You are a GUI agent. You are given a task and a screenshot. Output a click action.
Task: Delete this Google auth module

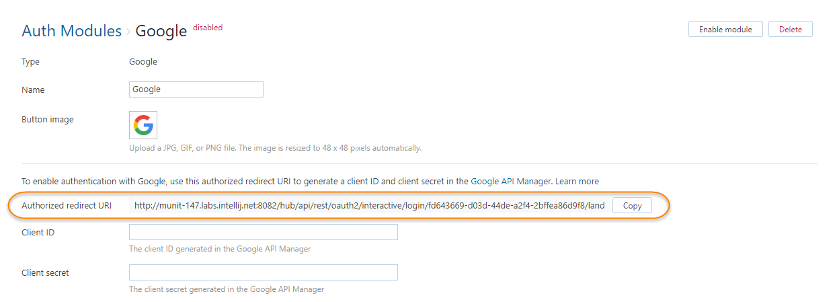(x=790, y=30)
